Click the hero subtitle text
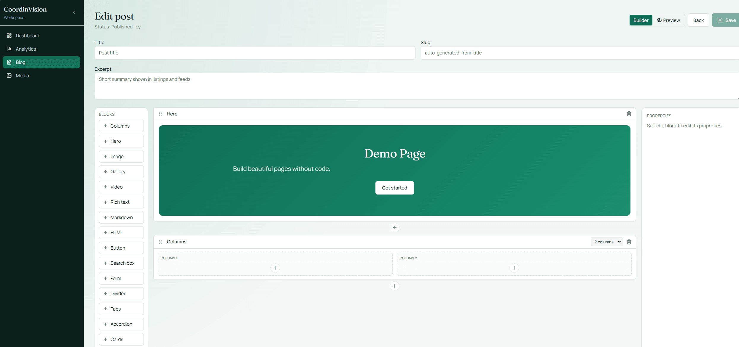 281,169
